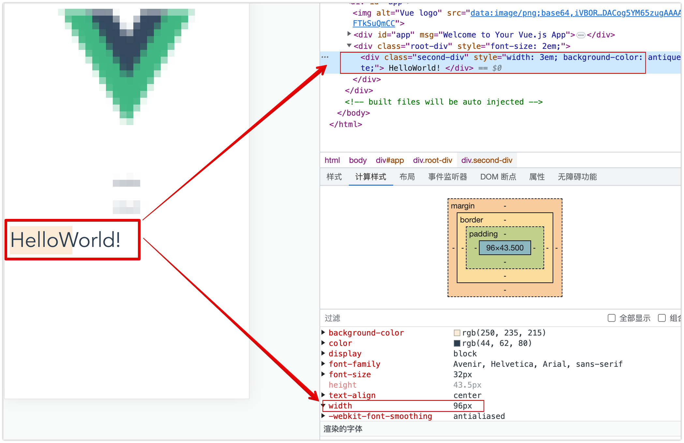Open the 事件监听器 tab
This screenshot has height=443, width=684.
coord(448,177)
